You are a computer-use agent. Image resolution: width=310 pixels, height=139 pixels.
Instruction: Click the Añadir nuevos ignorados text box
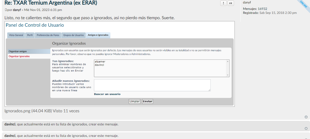152,85
